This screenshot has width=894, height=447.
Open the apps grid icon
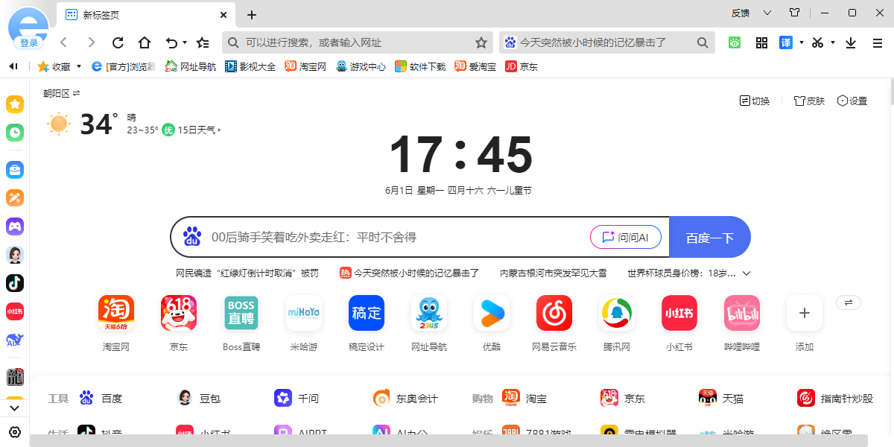click(x=761, y=42)
